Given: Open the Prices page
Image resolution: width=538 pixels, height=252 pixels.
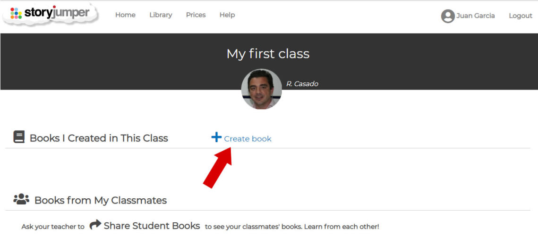Looking at the screenshot, I should tap(196, 15).
